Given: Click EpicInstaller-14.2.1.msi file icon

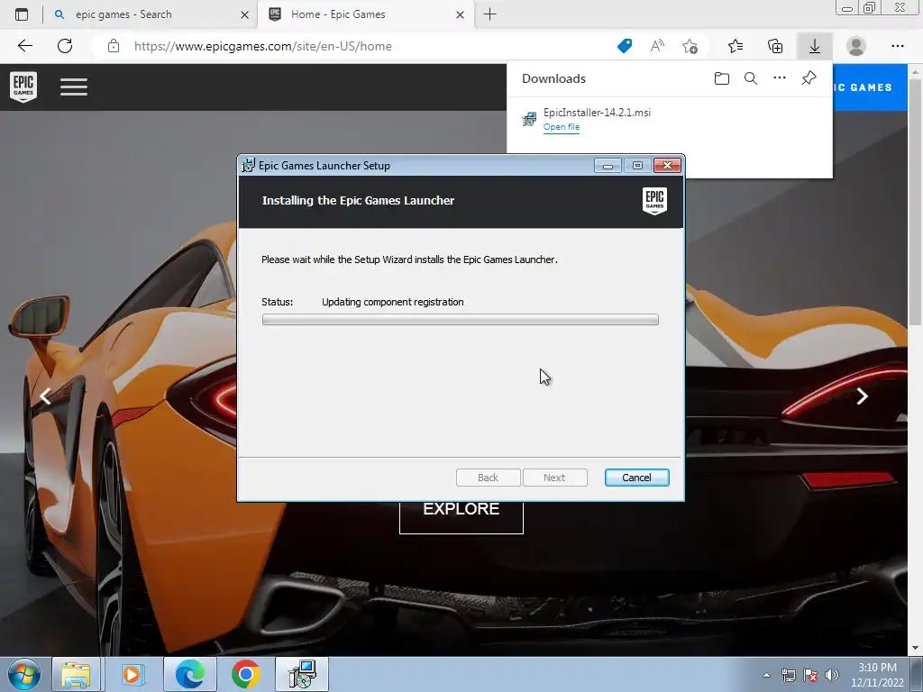Looking at the screenshot, I should 529,119.
